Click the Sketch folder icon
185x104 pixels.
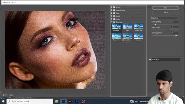(114, 16)
